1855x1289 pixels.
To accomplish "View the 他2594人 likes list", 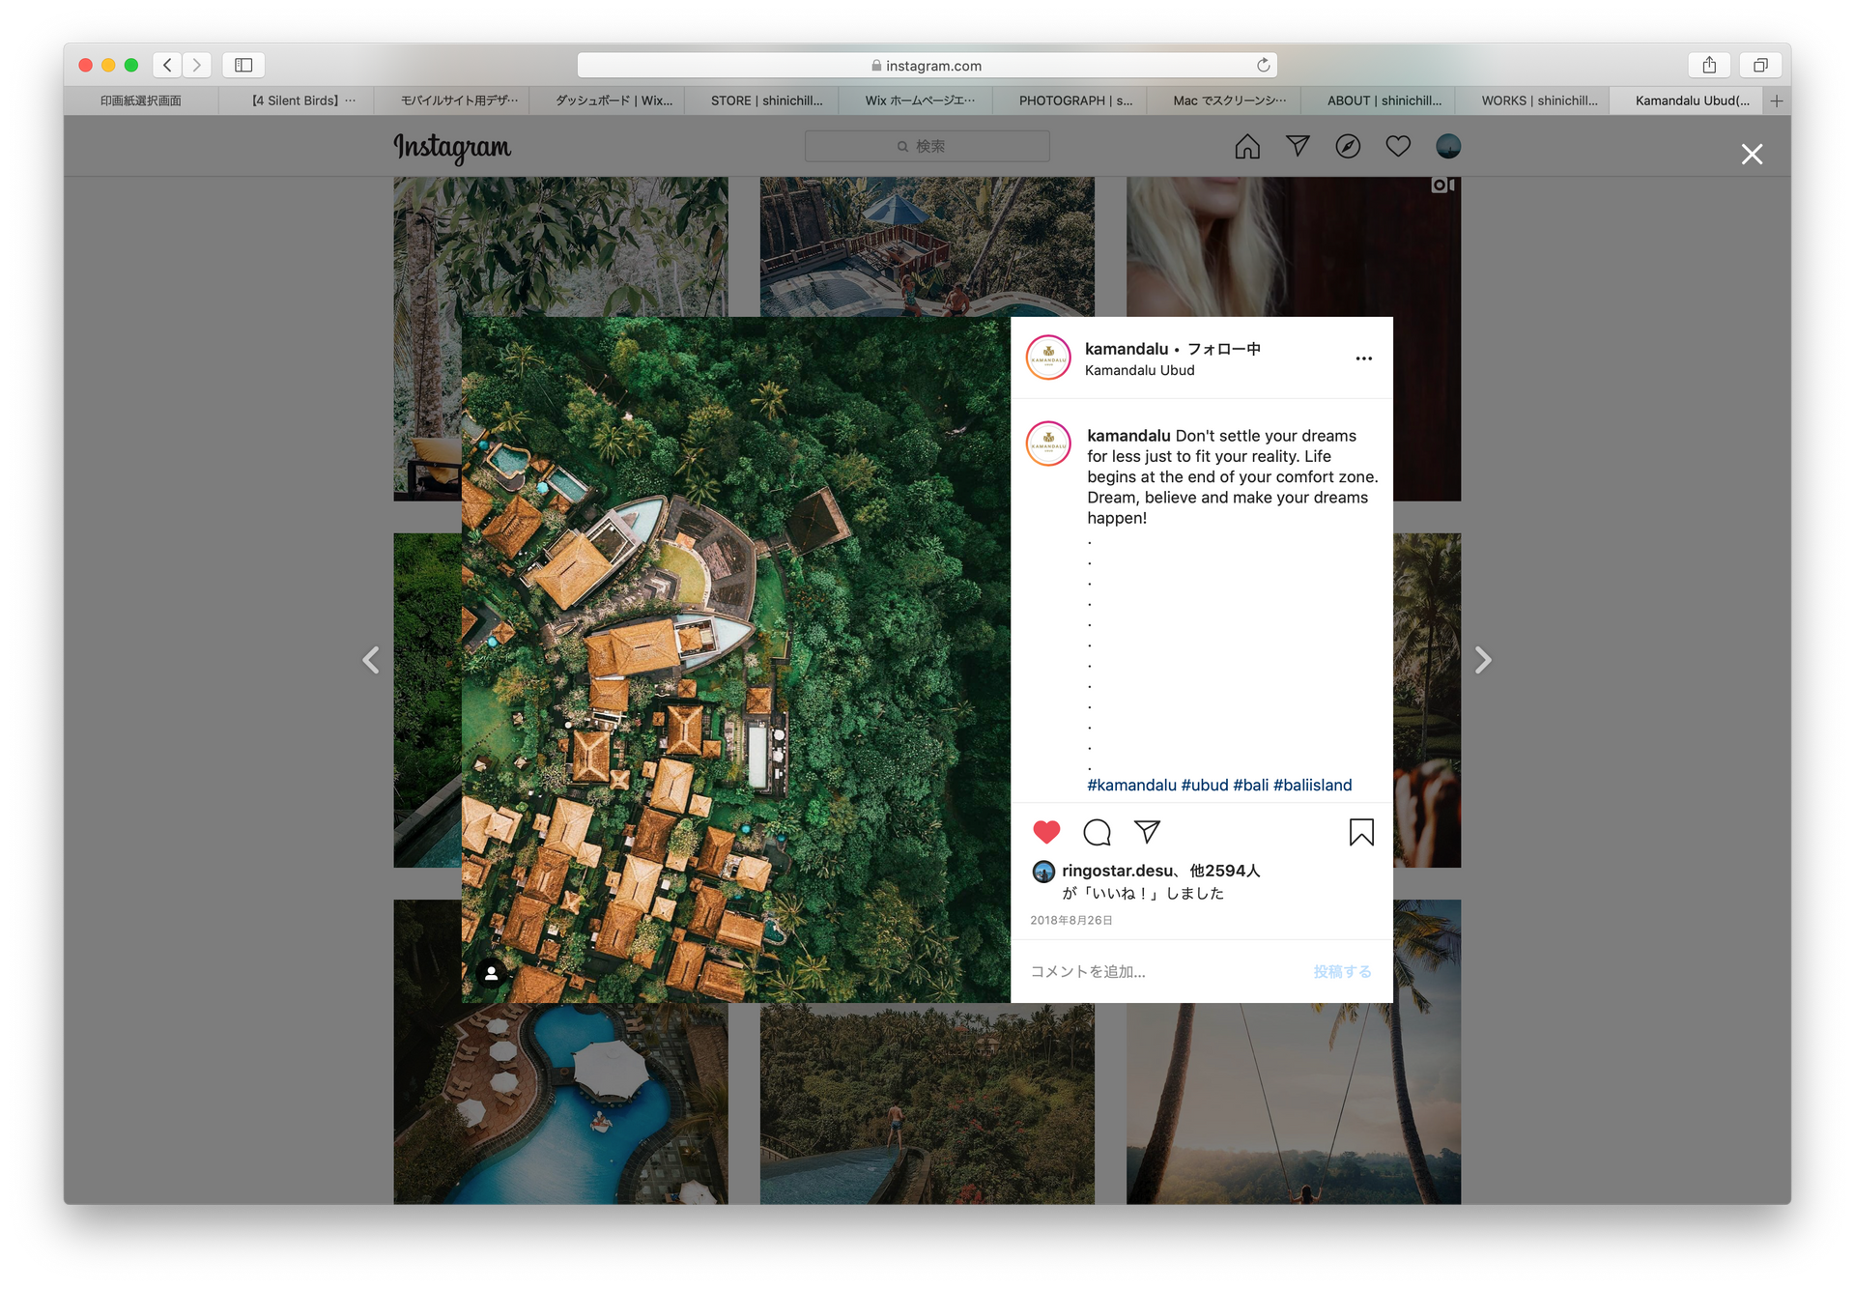I will coord(1225,871).
